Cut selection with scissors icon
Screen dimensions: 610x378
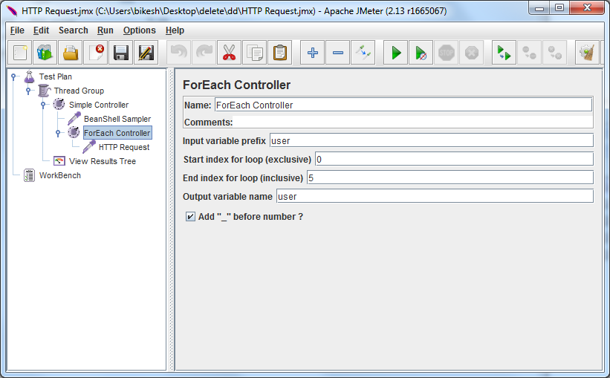(x=230, y=53)
